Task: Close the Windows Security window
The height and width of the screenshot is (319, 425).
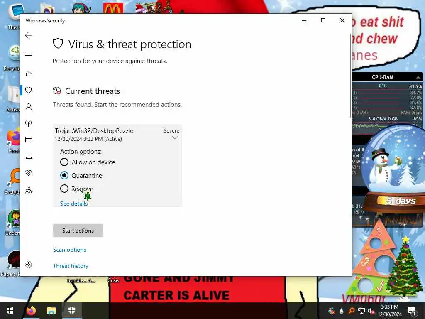Action: (x=342, y=21)
